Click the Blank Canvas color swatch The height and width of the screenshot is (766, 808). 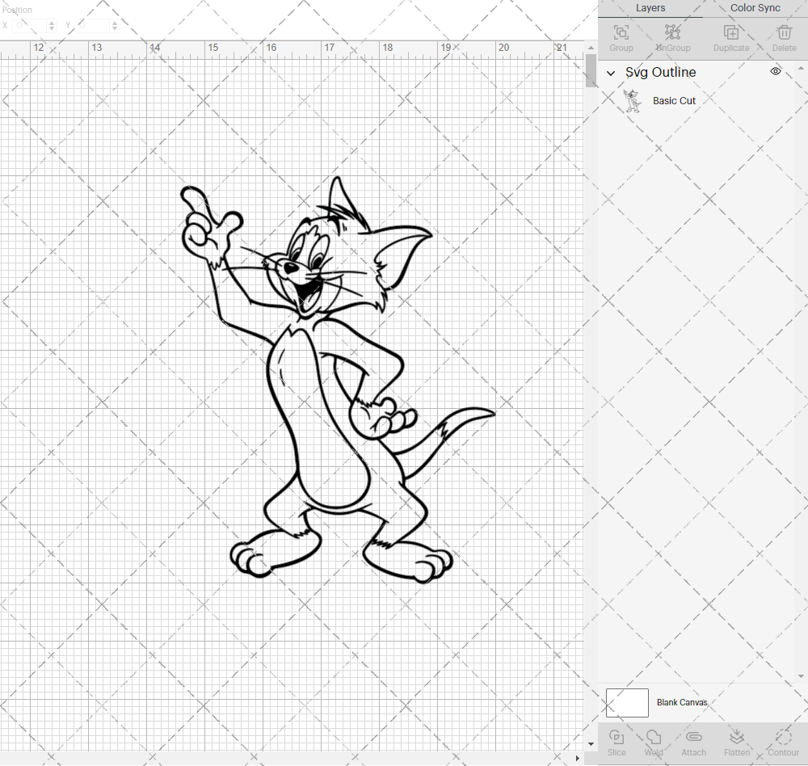pos(627,702)
